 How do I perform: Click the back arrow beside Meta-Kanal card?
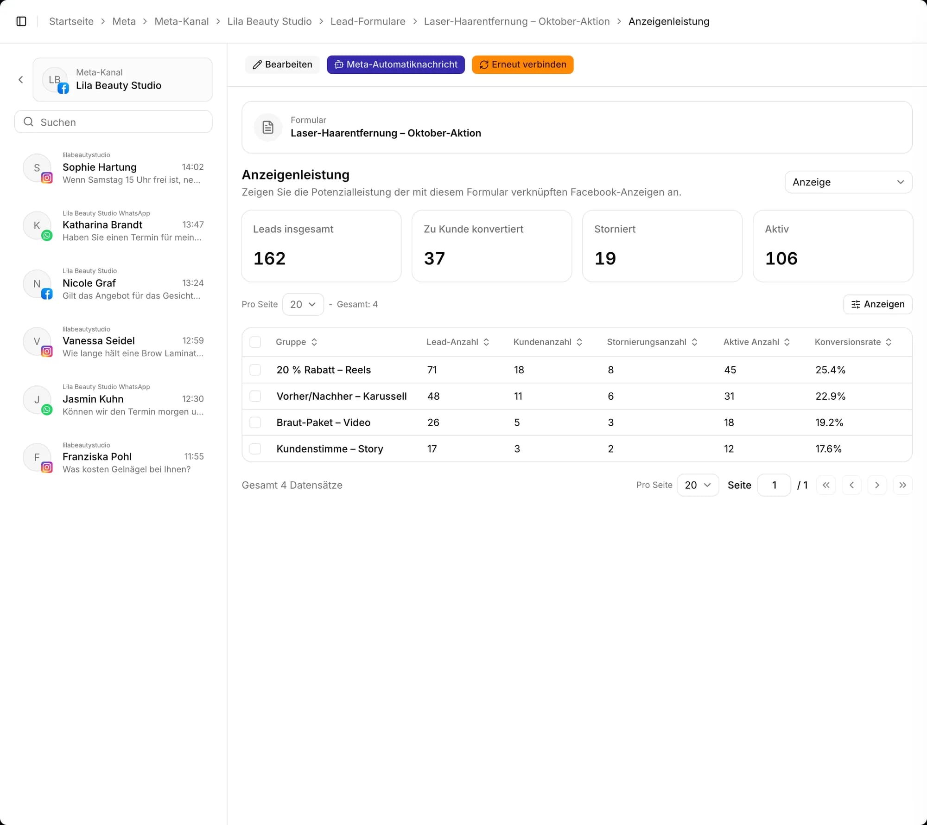click(21, 80)
